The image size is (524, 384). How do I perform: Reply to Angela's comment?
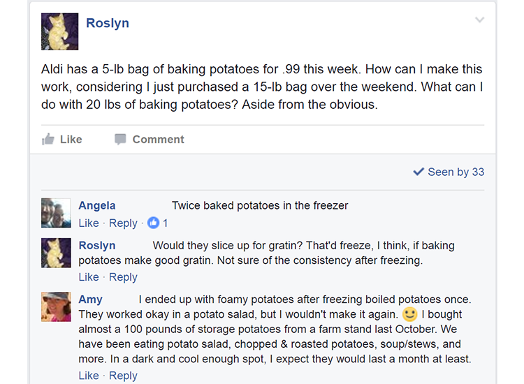pos(123,223)
